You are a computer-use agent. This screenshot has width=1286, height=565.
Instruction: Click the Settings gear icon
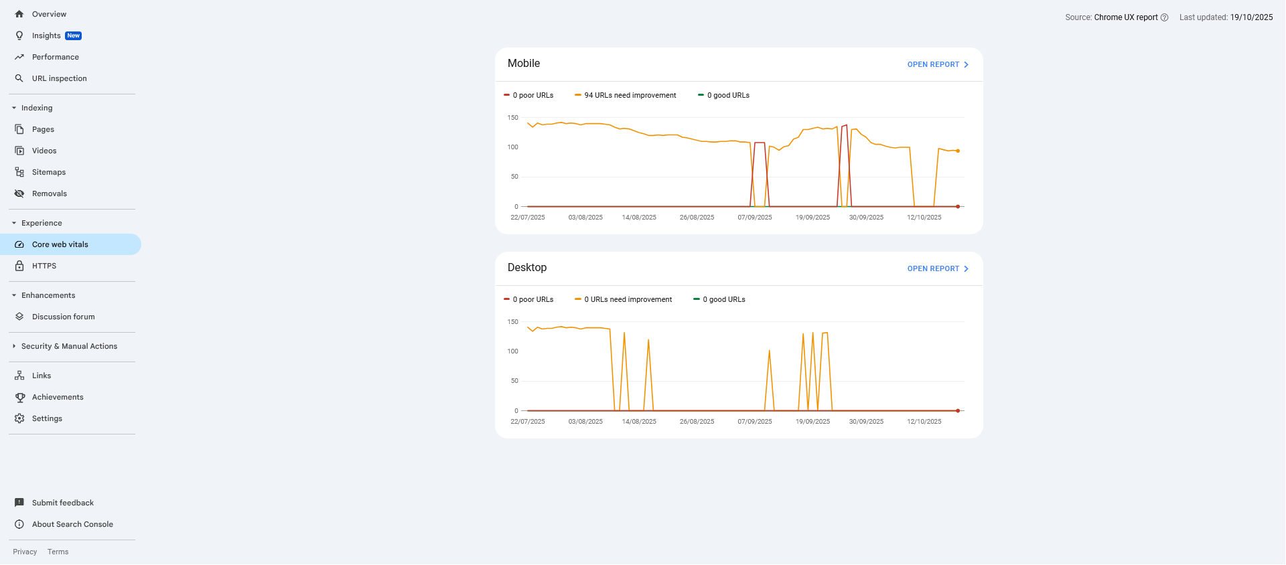[19, 418]
